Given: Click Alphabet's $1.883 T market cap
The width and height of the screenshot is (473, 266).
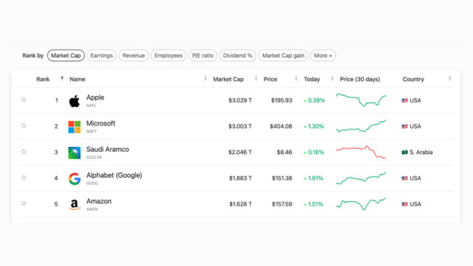Looking at the screenshot, I should [x=240, y=178].
